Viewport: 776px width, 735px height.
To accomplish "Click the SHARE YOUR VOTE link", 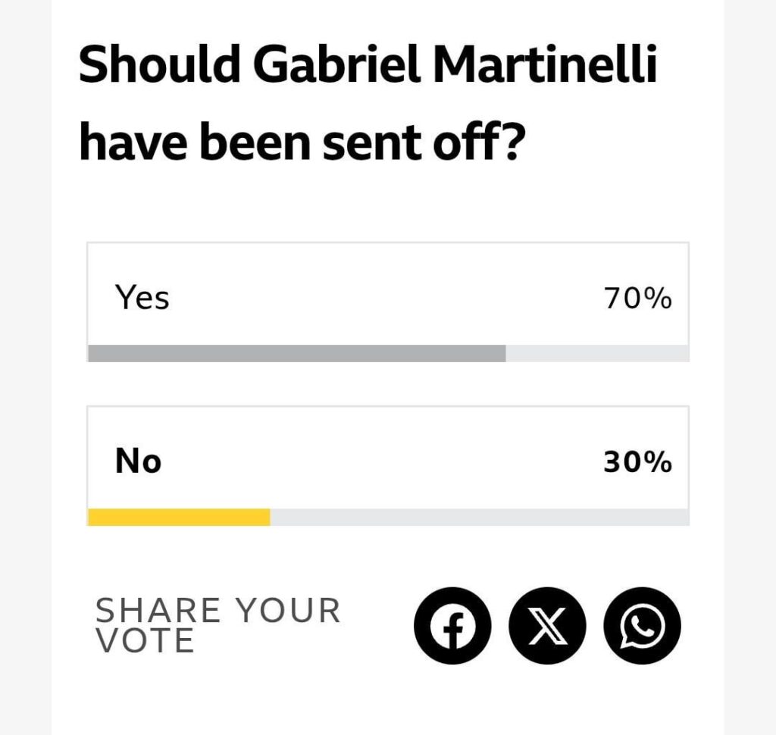I will (219, 624).
